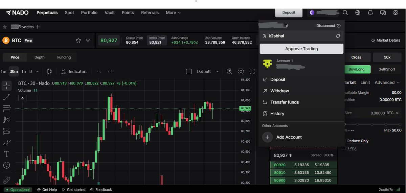The height and width of the screenshot is (193, 406).
Task: Switch to the Funding tab
Action: (x=64, y=57)
